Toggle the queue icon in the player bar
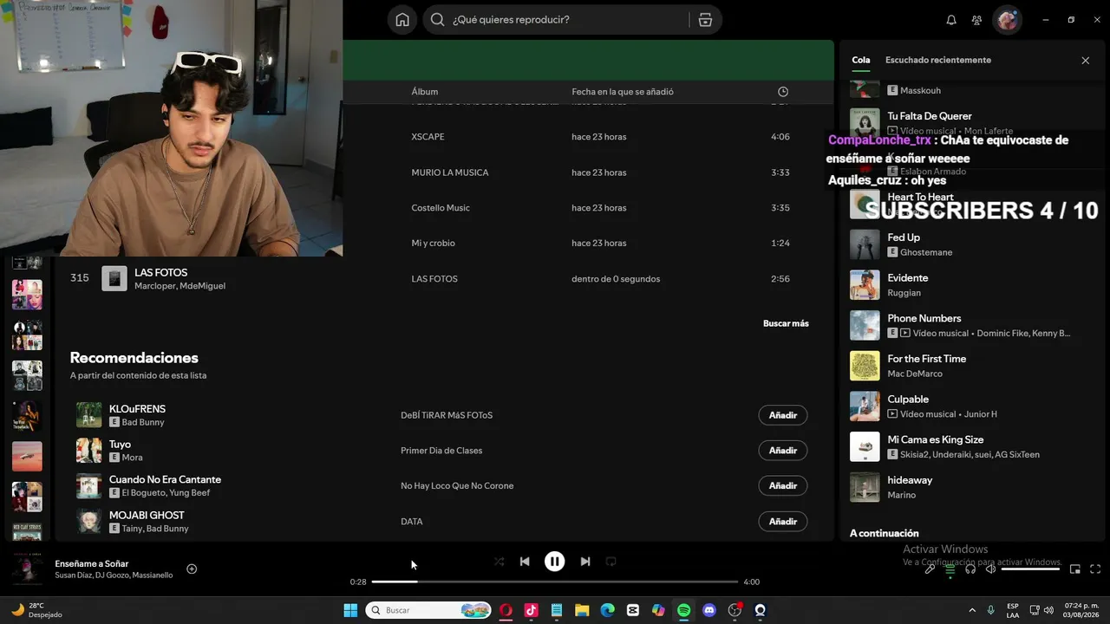Screen dimensions: 1110x624 pos(950,569)
